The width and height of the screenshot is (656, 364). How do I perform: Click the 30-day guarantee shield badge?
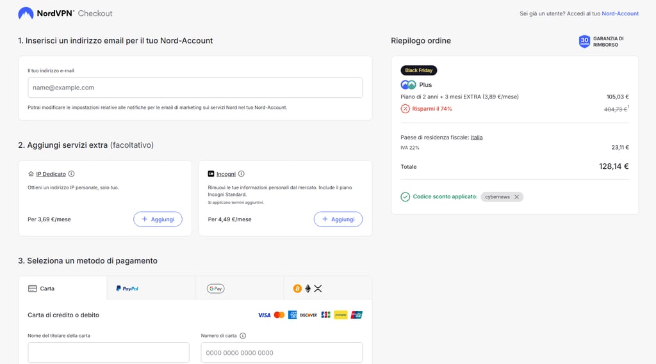(584, 42)
